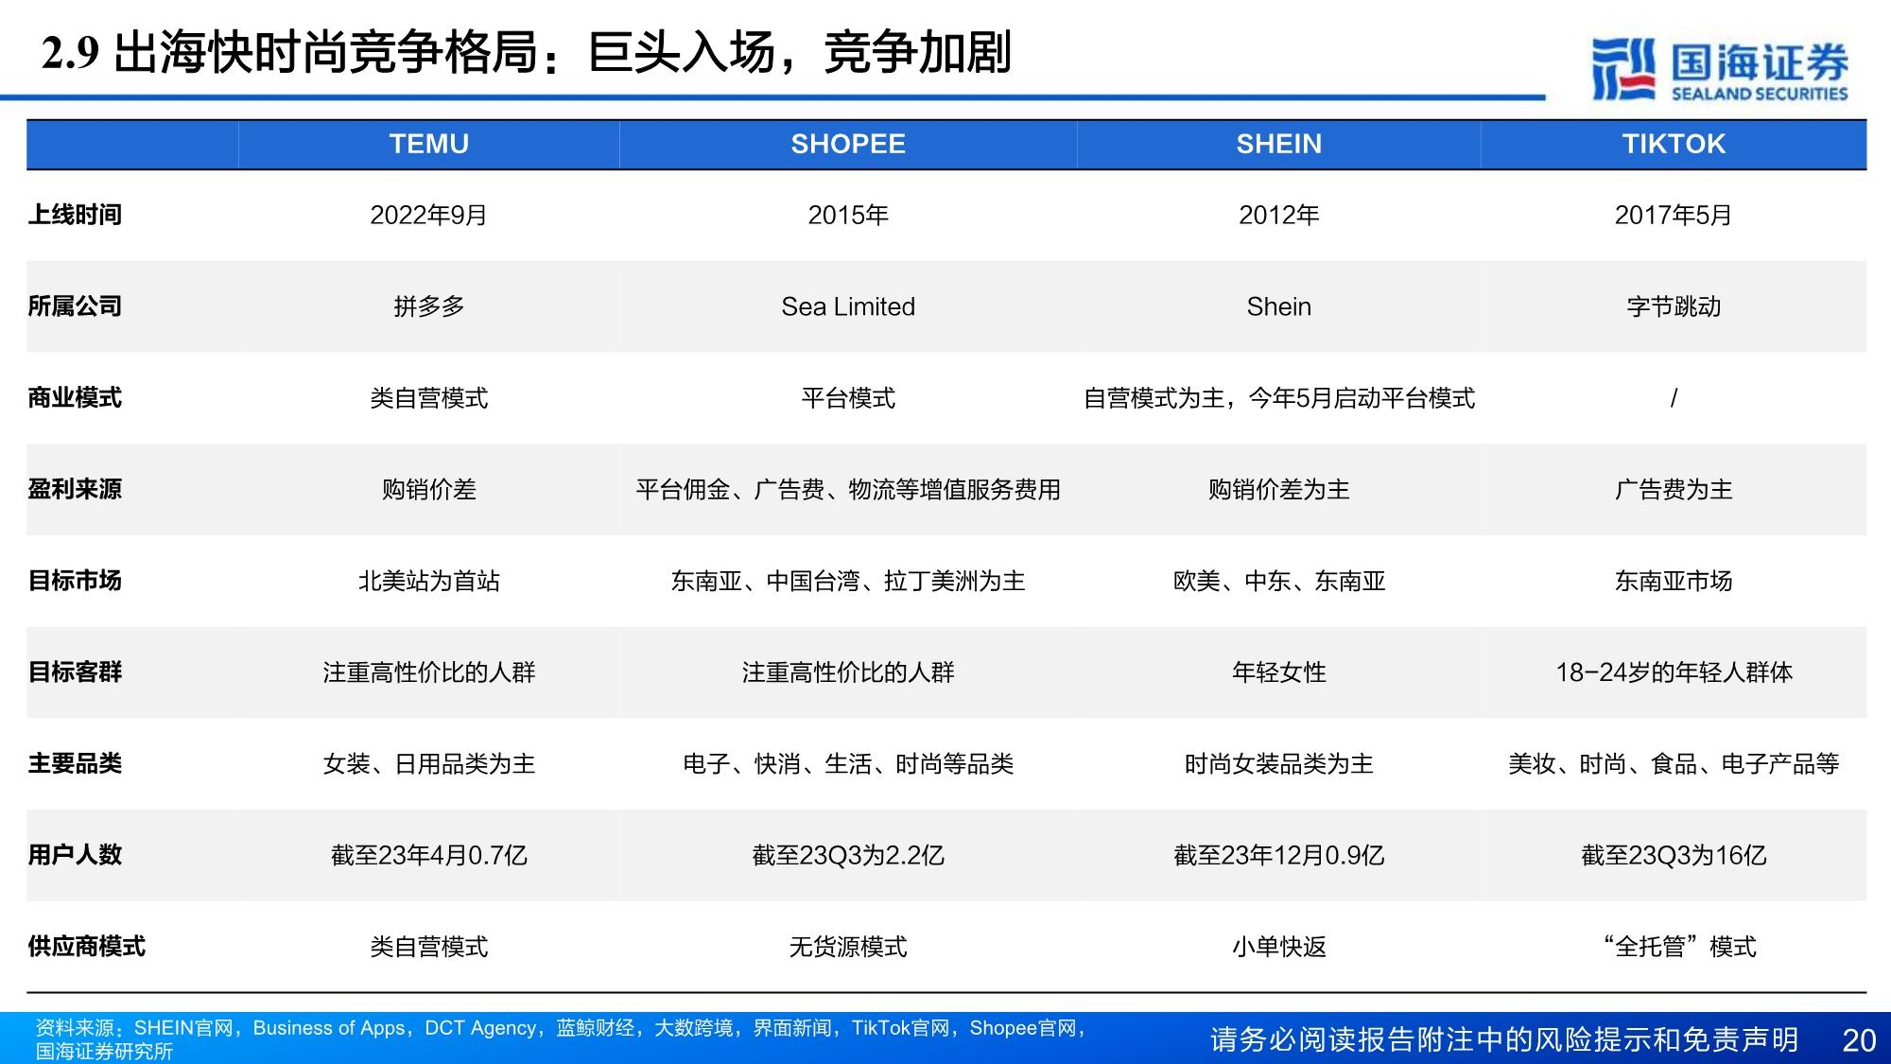Select TikTok's slash business model cell

pyautogui.click(x=1674, y=397)
